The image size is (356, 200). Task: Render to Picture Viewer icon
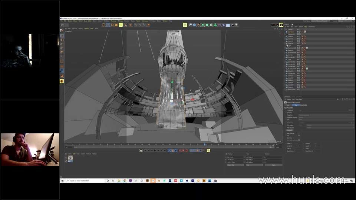[x=277, y=25]
